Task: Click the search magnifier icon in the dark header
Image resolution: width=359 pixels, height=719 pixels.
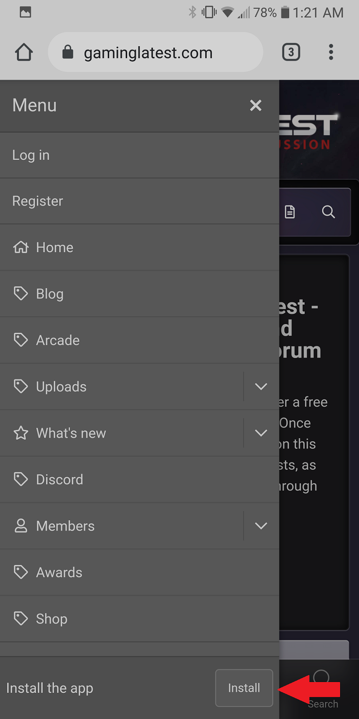Action: click(x=328, y=212)
